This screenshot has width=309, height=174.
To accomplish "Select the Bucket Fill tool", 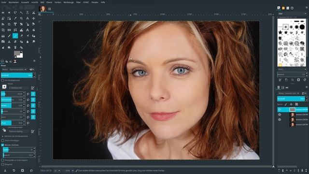I will (x=33, y=30).
